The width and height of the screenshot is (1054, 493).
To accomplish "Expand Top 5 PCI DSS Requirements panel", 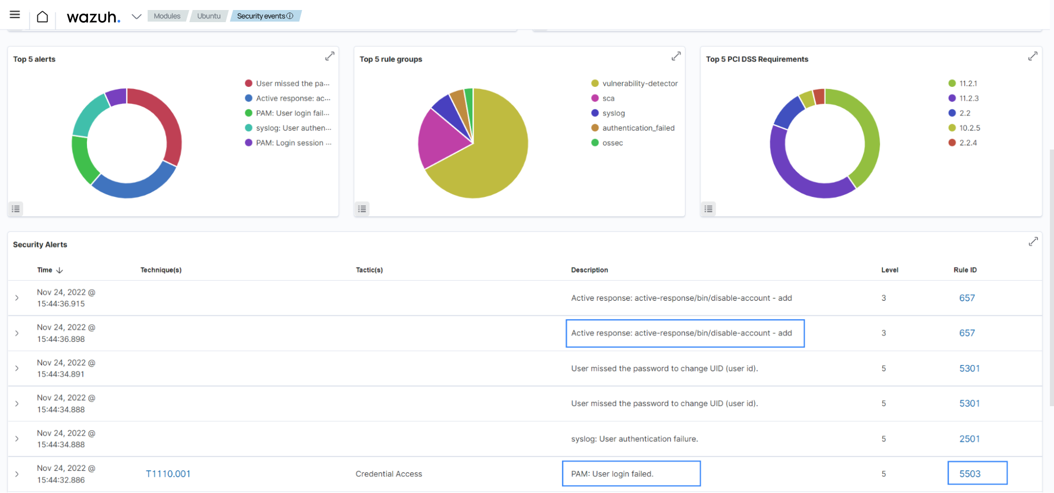I will point(1032,56).
